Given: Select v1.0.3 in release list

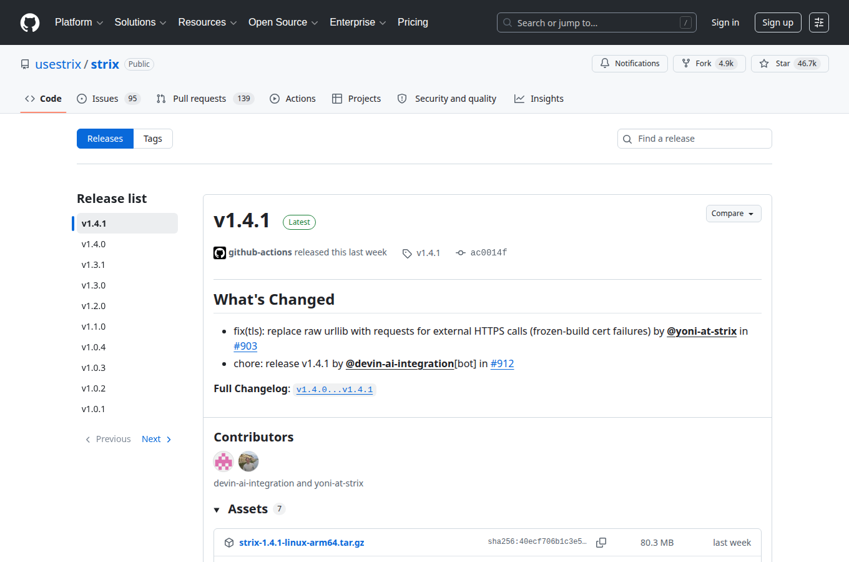Looking at the screenshot, I should pyautogui.click(x=127, y=368).
